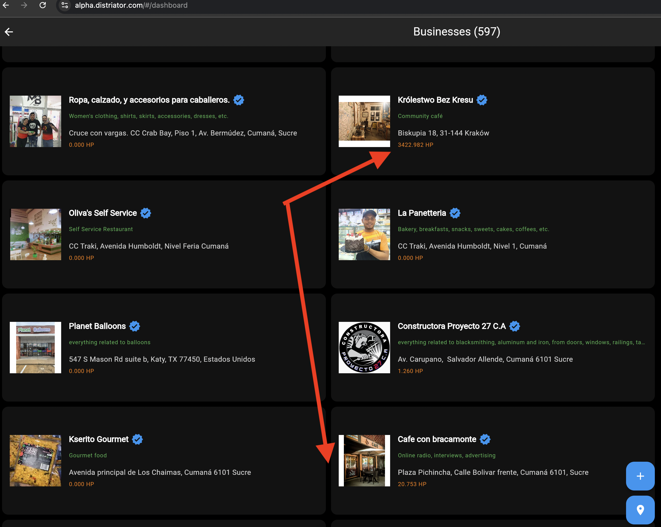Open the Oliva's Self Service photo
This screenshot has width=661, height=527.
35,234
